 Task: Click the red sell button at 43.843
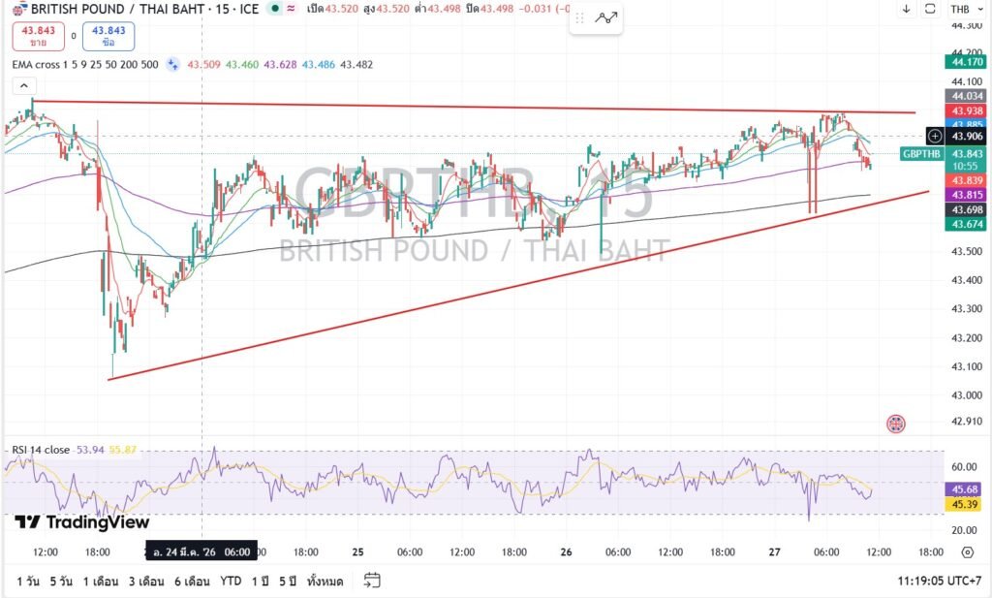click(39, 36)
